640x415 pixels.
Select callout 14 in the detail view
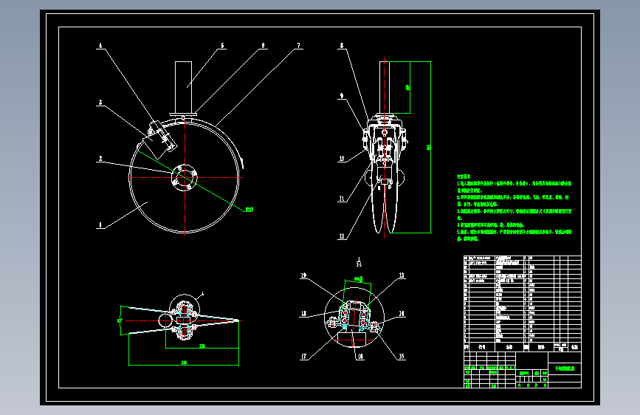402,314
